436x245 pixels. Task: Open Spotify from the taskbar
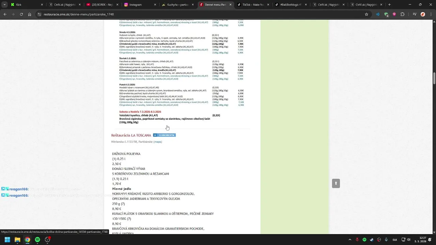pos(37,240)
